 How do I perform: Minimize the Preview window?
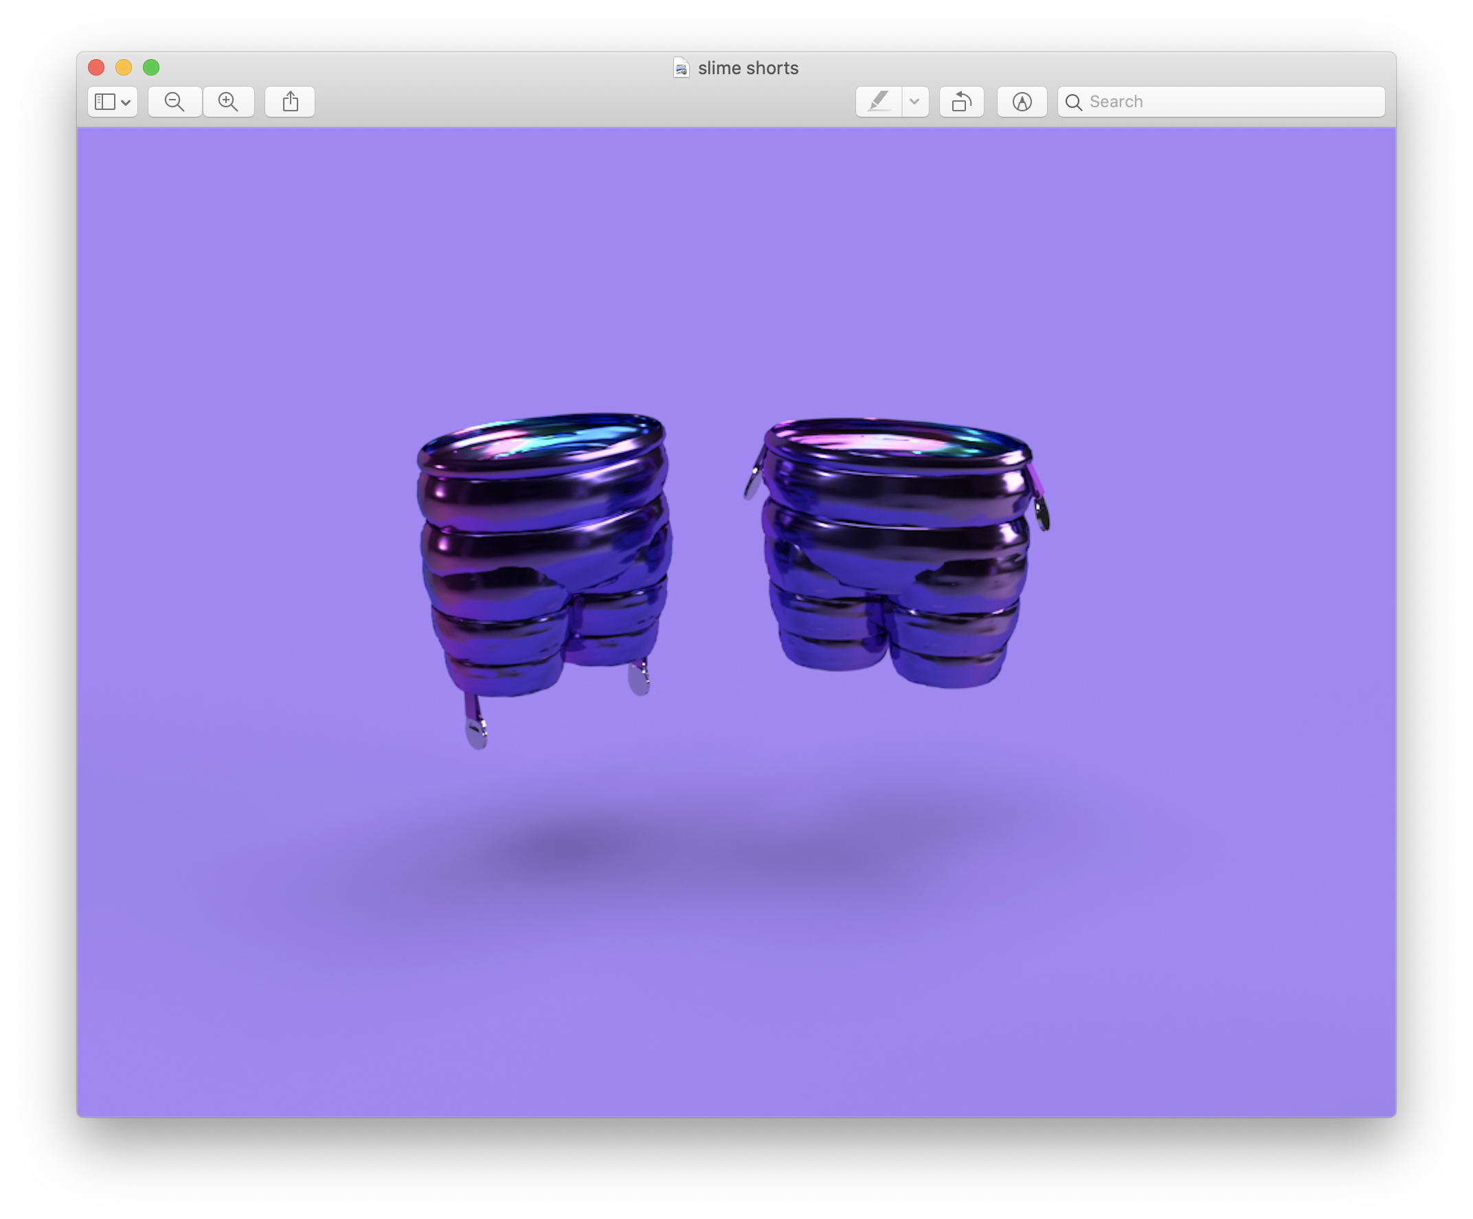point(124,67)
